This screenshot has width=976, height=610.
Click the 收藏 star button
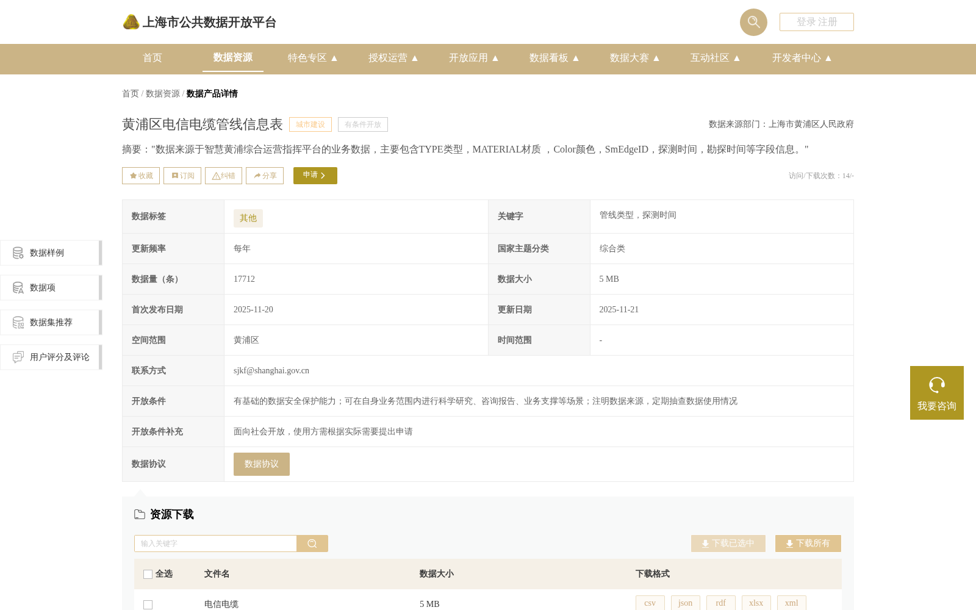(141, 176)
